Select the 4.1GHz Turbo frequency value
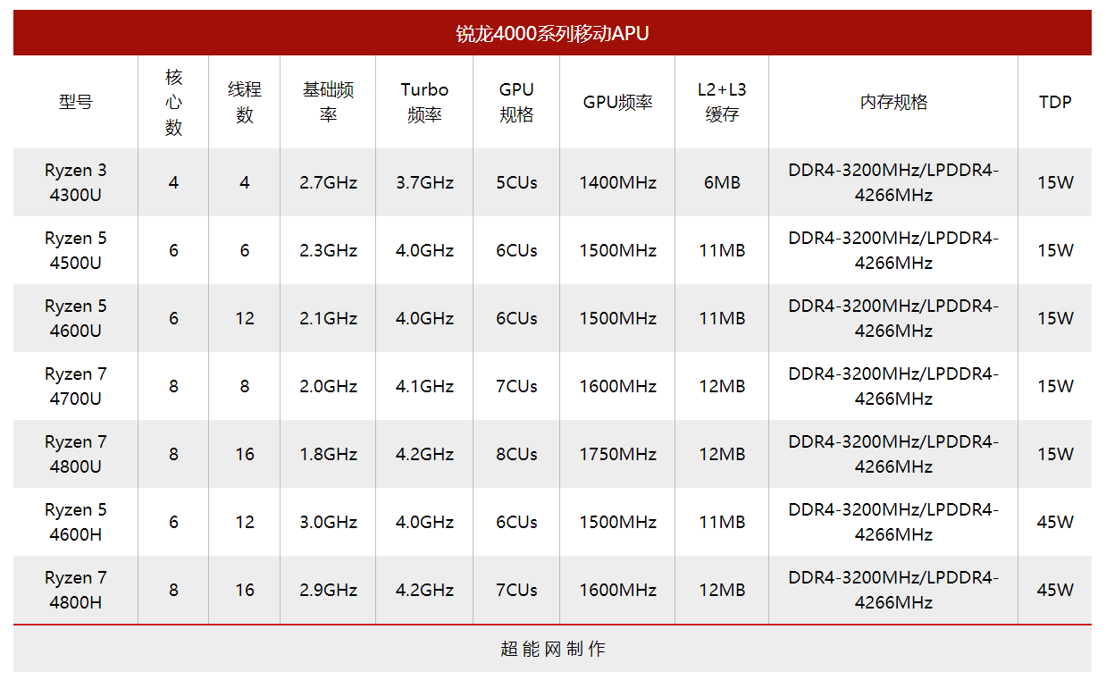 (424, 386)
